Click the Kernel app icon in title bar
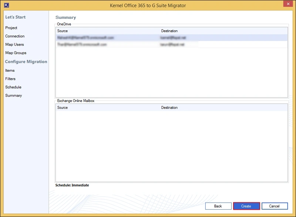Image resolution: width=296 pixels, height=217 pixels. (x=6, y=5)
